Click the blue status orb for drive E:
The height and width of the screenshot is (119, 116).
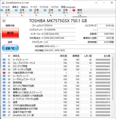coord(16,10)
